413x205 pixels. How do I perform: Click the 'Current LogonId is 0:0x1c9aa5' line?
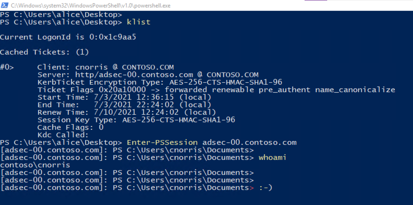(68, 37)
